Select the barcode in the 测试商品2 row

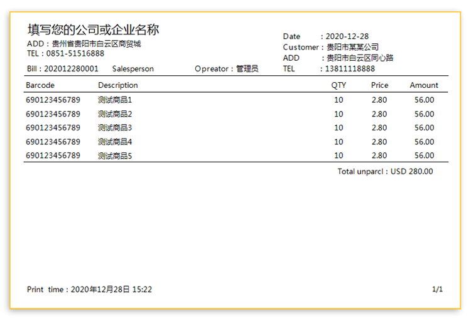click(x=53, y=114)
